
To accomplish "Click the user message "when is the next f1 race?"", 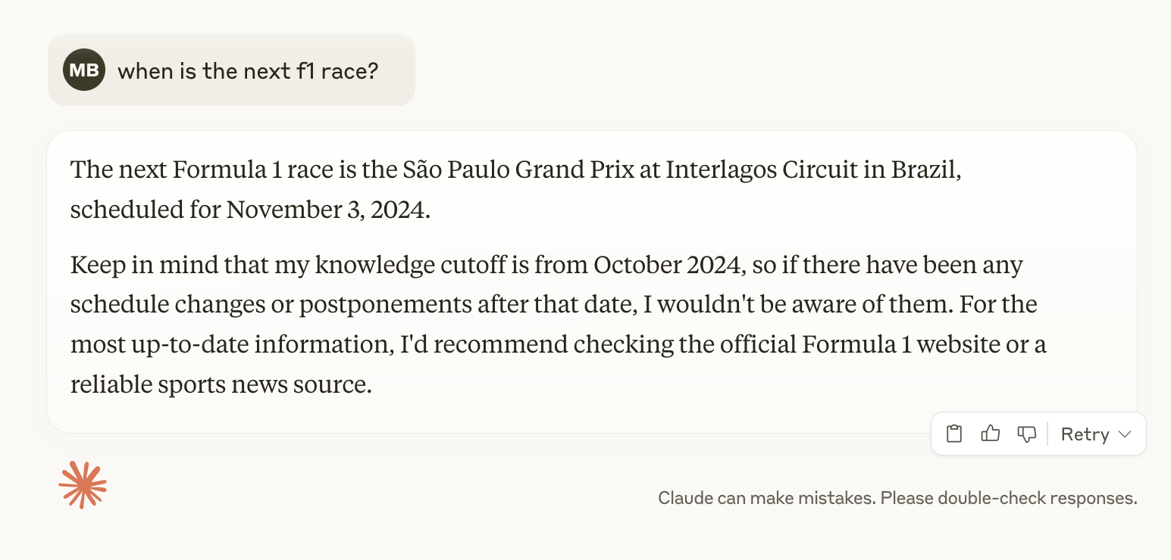I will (x=248, y=71).
